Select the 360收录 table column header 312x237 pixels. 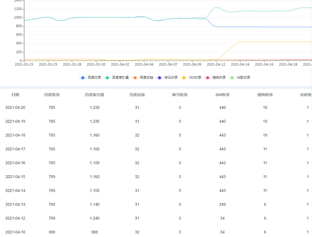(x=222, y=95)
